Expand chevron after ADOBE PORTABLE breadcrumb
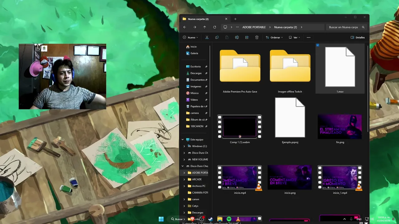Viewport: 399px width, 224px height. (x=270, y=27)
